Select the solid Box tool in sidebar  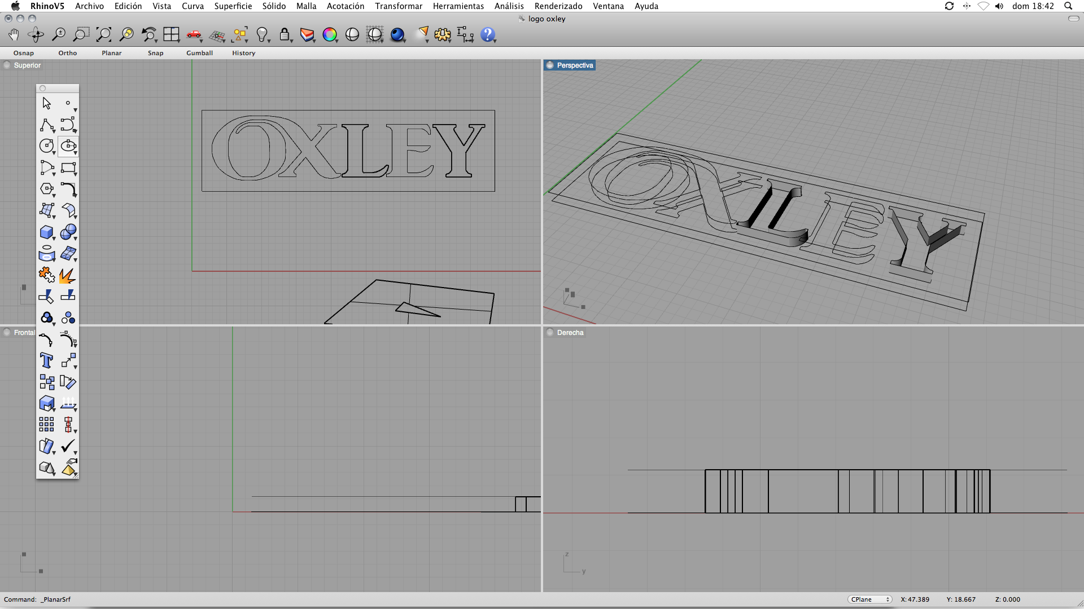coord(47,232)
